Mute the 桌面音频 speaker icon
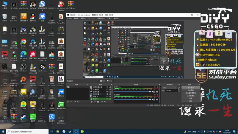The width and height of the screenshot is (238, 134). 154,99
